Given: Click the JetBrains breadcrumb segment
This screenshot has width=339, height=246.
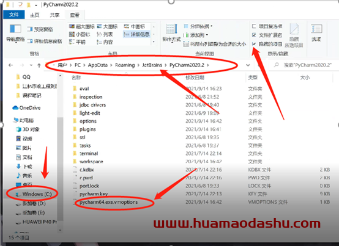Looking at the screenshot, I should pyautogui.click(x=152, y=65).
